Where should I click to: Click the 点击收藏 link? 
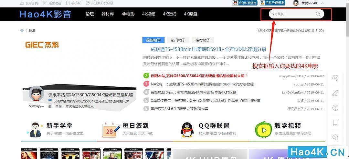tap(52, 3)
